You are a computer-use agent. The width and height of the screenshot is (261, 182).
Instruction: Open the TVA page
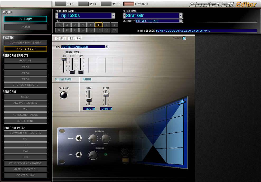click(x=25, y=151)
